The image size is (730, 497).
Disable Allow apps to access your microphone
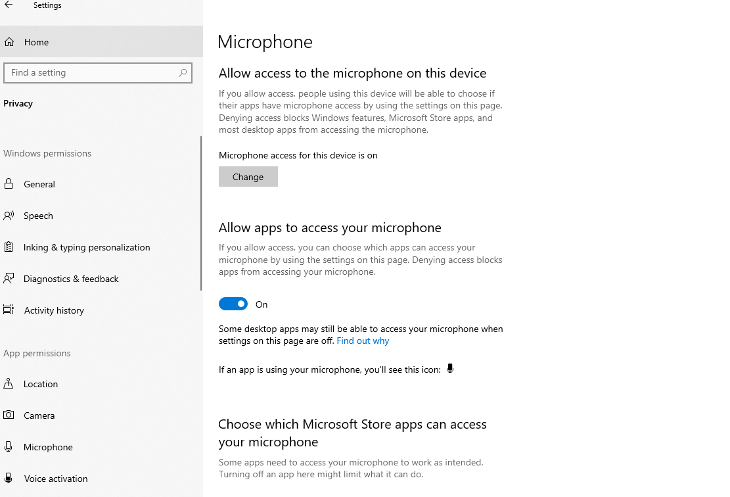tap(233, 304)
